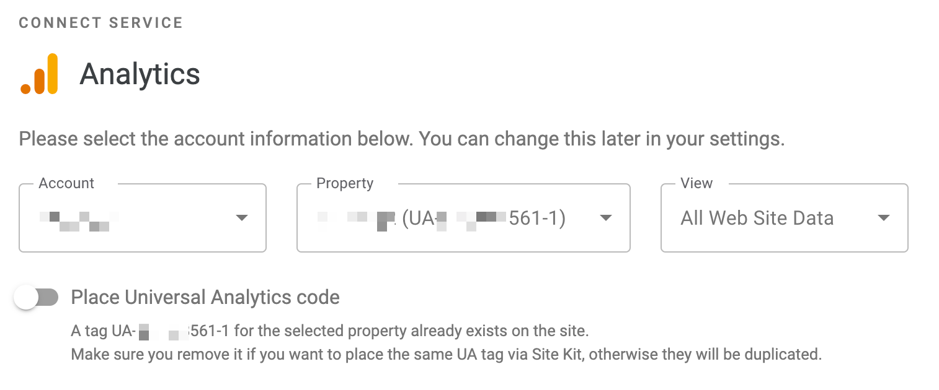Click the View field label
Image resolution: width=939 pixels, height=390 pixels.
696,183
